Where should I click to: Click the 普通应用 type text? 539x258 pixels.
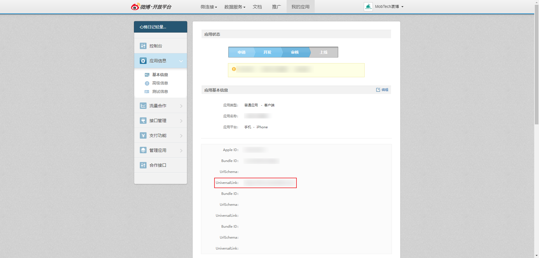[251, 105]
